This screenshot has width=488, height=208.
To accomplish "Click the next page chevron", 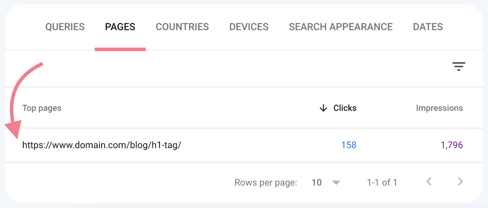I will [x=460, y=182].
